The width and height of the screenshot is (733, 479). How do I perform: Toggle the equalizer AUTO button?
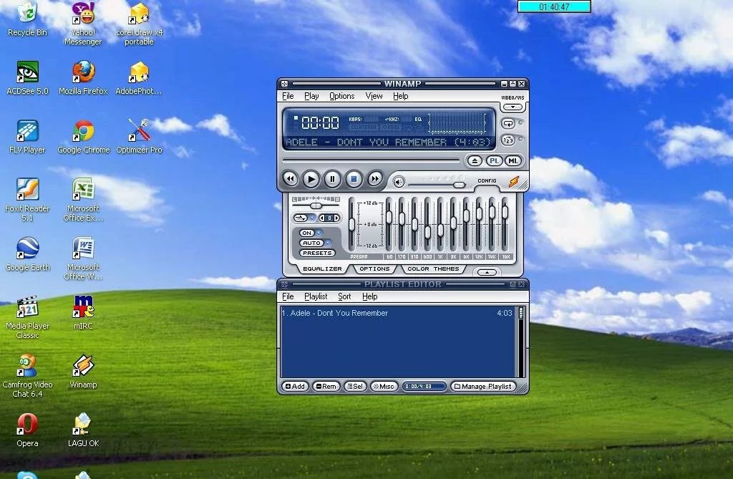312,243
